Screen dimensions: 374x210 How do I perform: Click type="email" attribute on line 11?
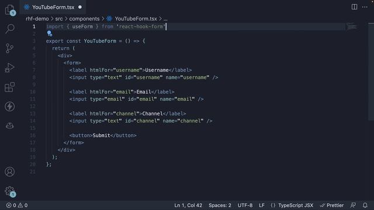coord(107,99)
